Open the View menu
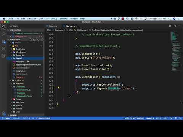 click(x=41, y=19)
